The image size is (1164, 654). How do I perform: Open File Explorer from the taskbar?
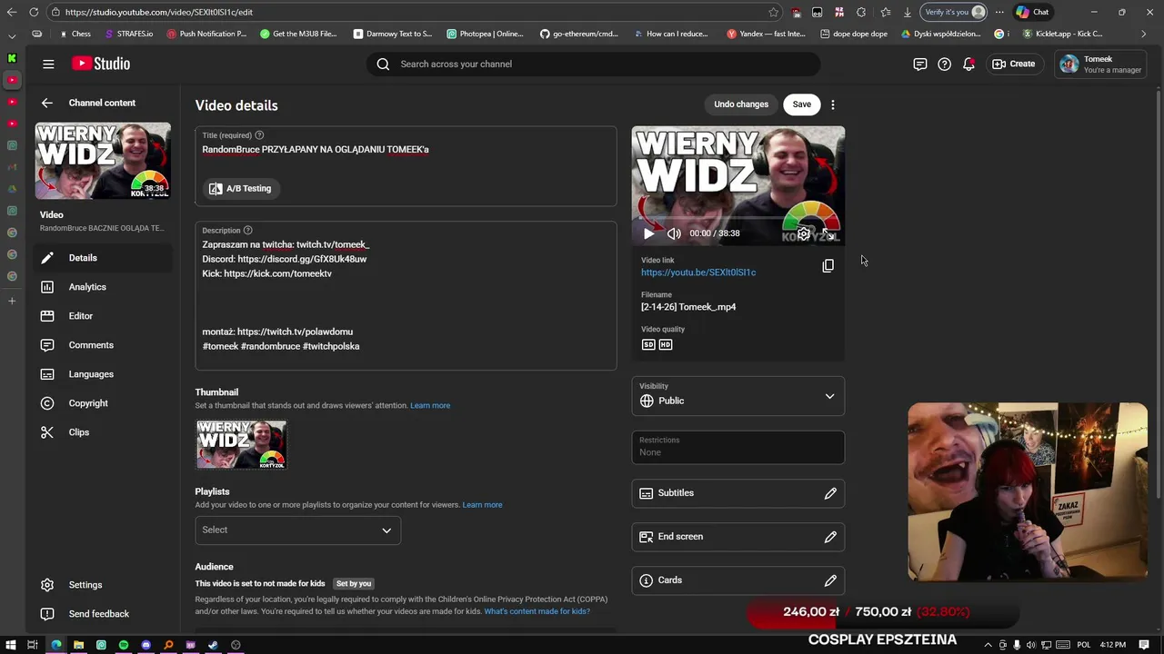coord(78,645)
